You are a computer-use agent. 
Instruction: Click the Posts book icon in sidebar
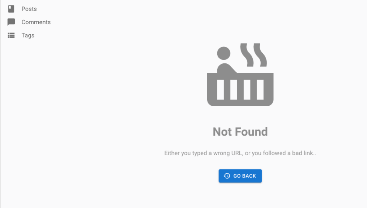point(11,9)
